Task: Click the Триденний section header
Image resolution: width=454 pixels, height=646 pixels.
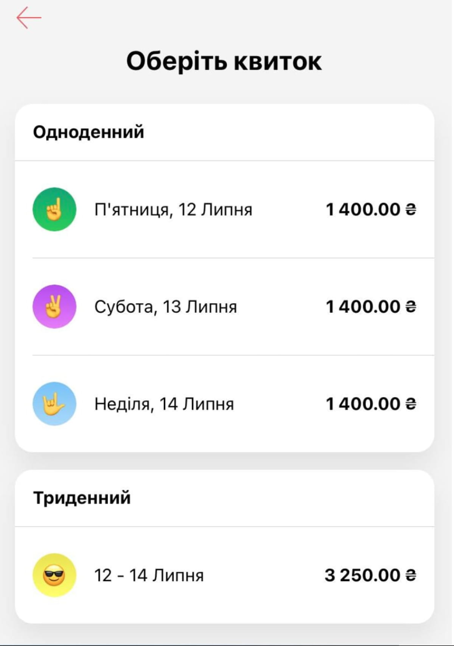Action: (82, 498)
